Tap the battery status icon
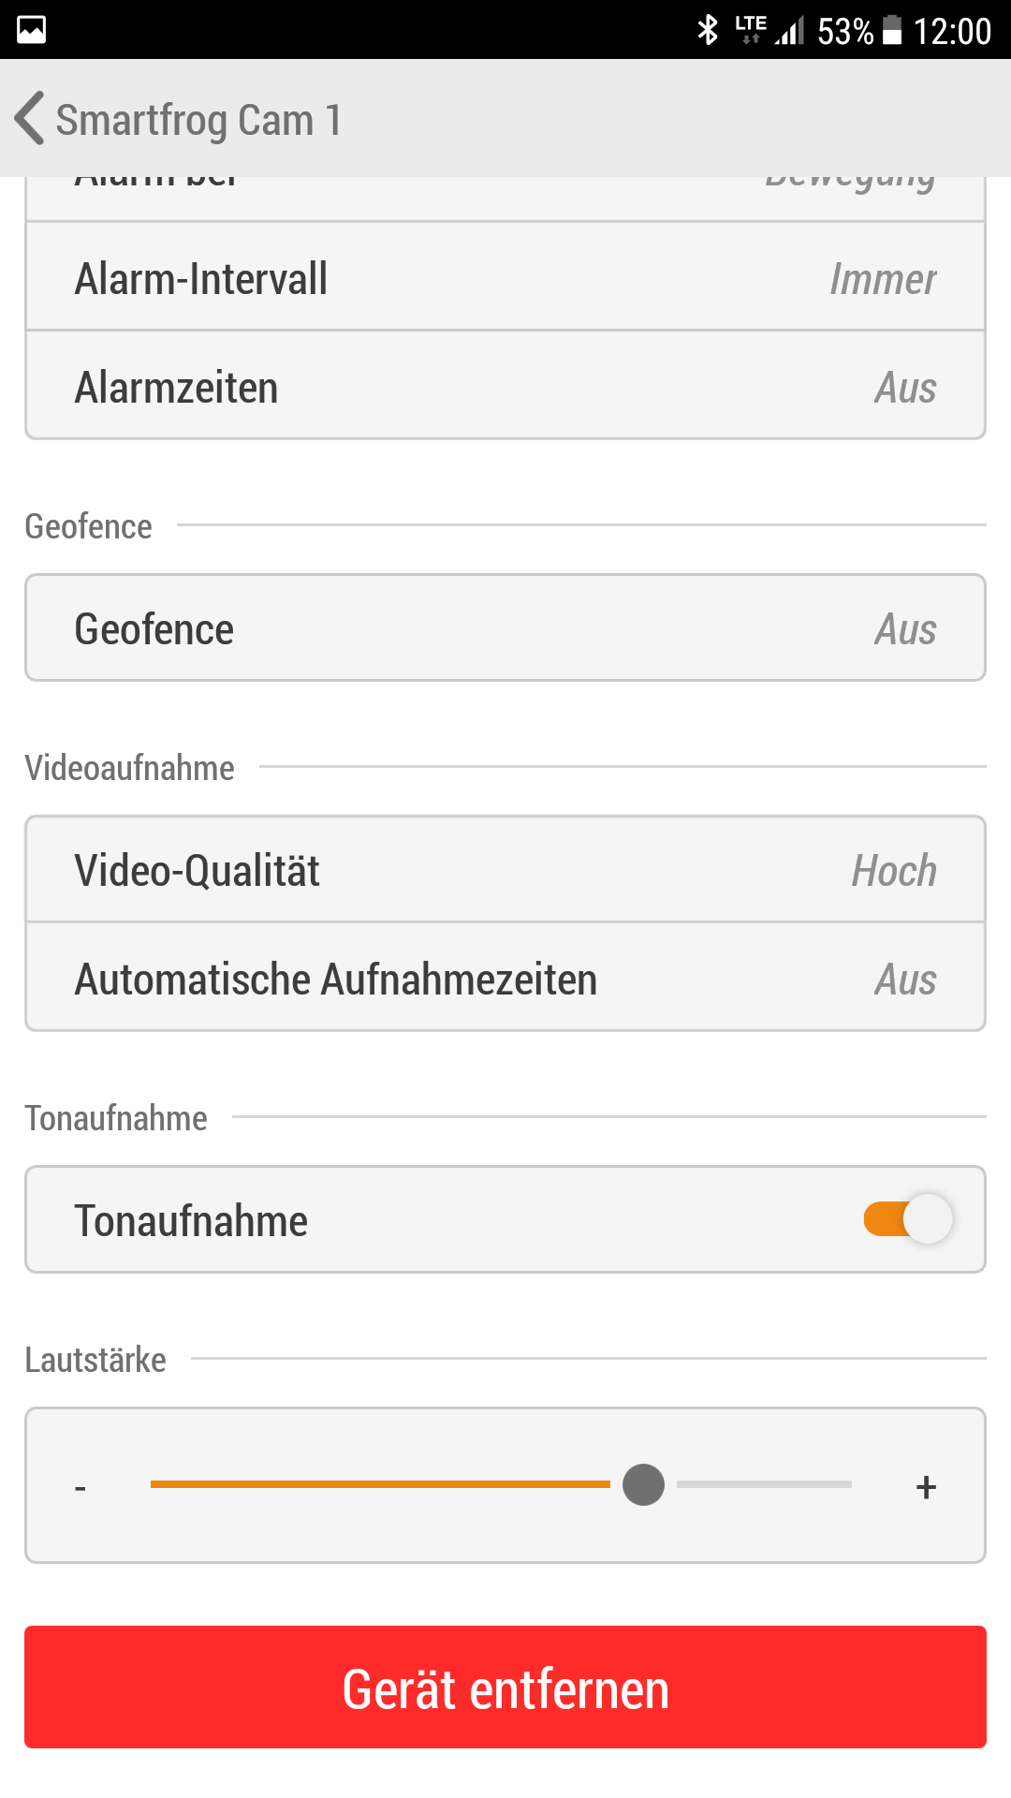Image resolution: width=1011 pixels, height=1798 pixels. [x=892, y=30]
